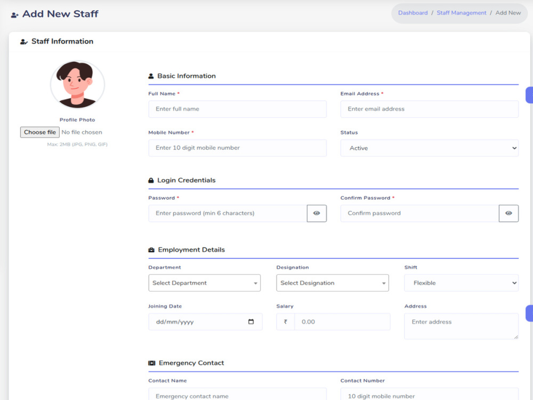
Task: Go to Dashboard breadcrumb link
Action: [x=413, y=13]
